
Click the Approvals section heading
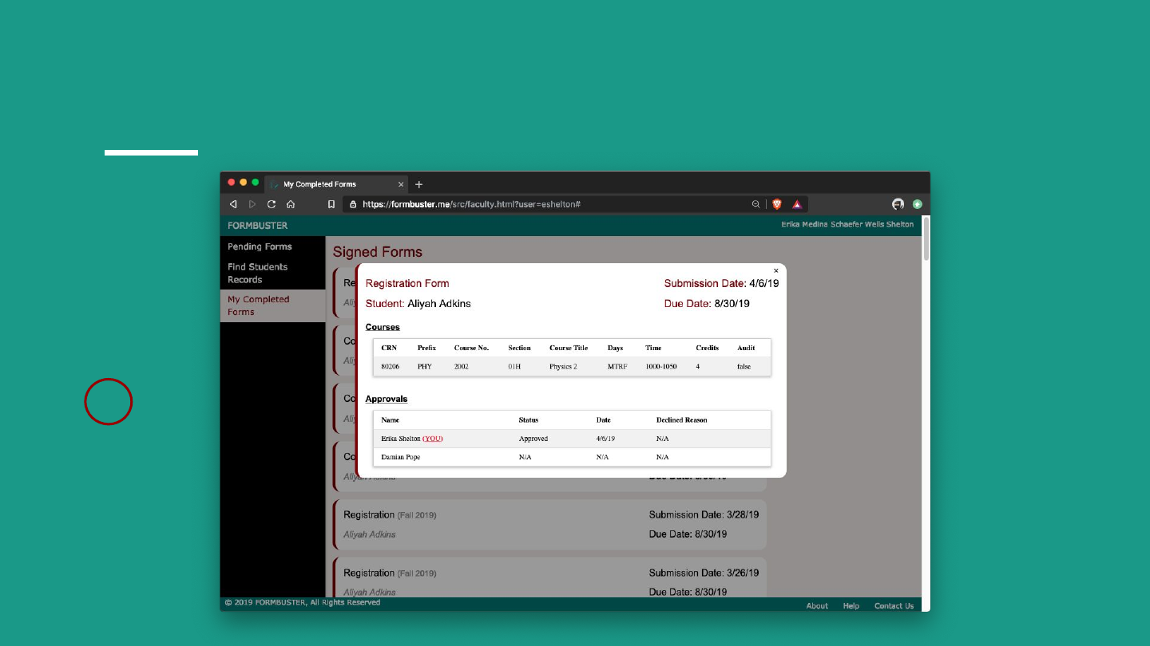click(387, 399)
